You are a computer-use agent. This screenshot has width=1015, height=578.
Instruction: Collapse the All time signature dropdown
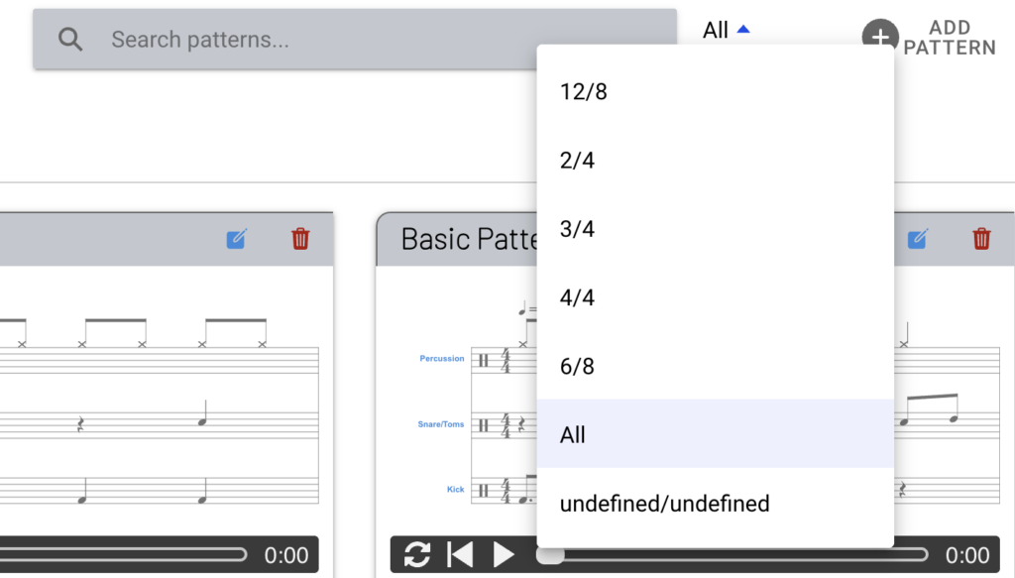point(727,31)
